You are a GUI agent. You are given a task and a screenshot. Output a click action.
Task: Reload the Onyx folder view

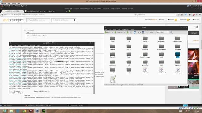(x=135, y=32)
